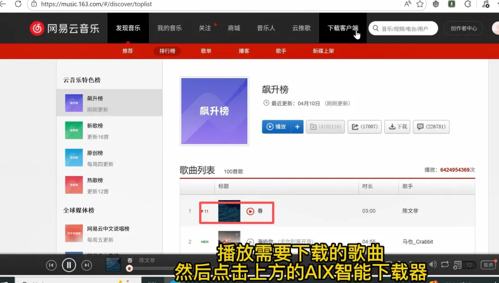Click the 下载 download button

397,126
